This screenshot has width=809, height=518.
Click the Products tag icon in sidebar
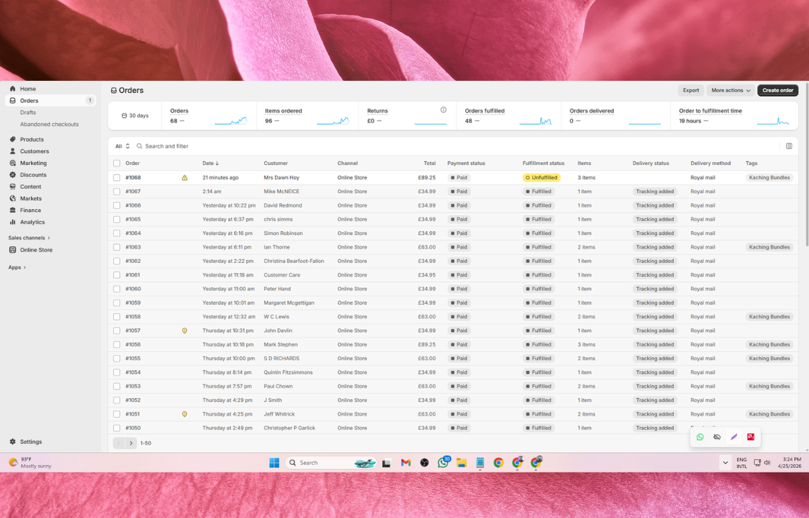pos(13,139)
